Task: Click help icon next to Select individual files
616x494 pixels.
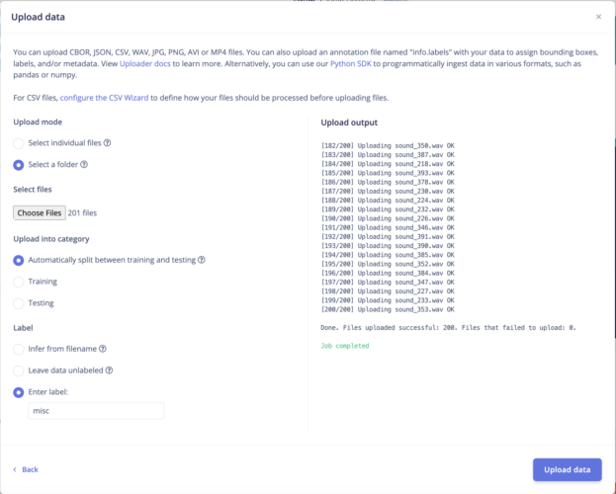Action: 107,142
